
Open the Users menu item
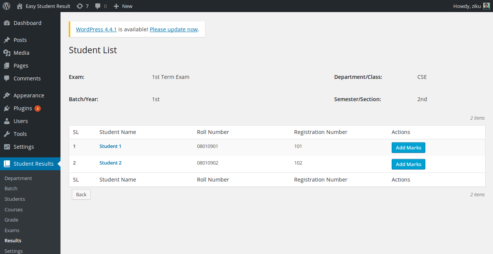coord(20,121)
